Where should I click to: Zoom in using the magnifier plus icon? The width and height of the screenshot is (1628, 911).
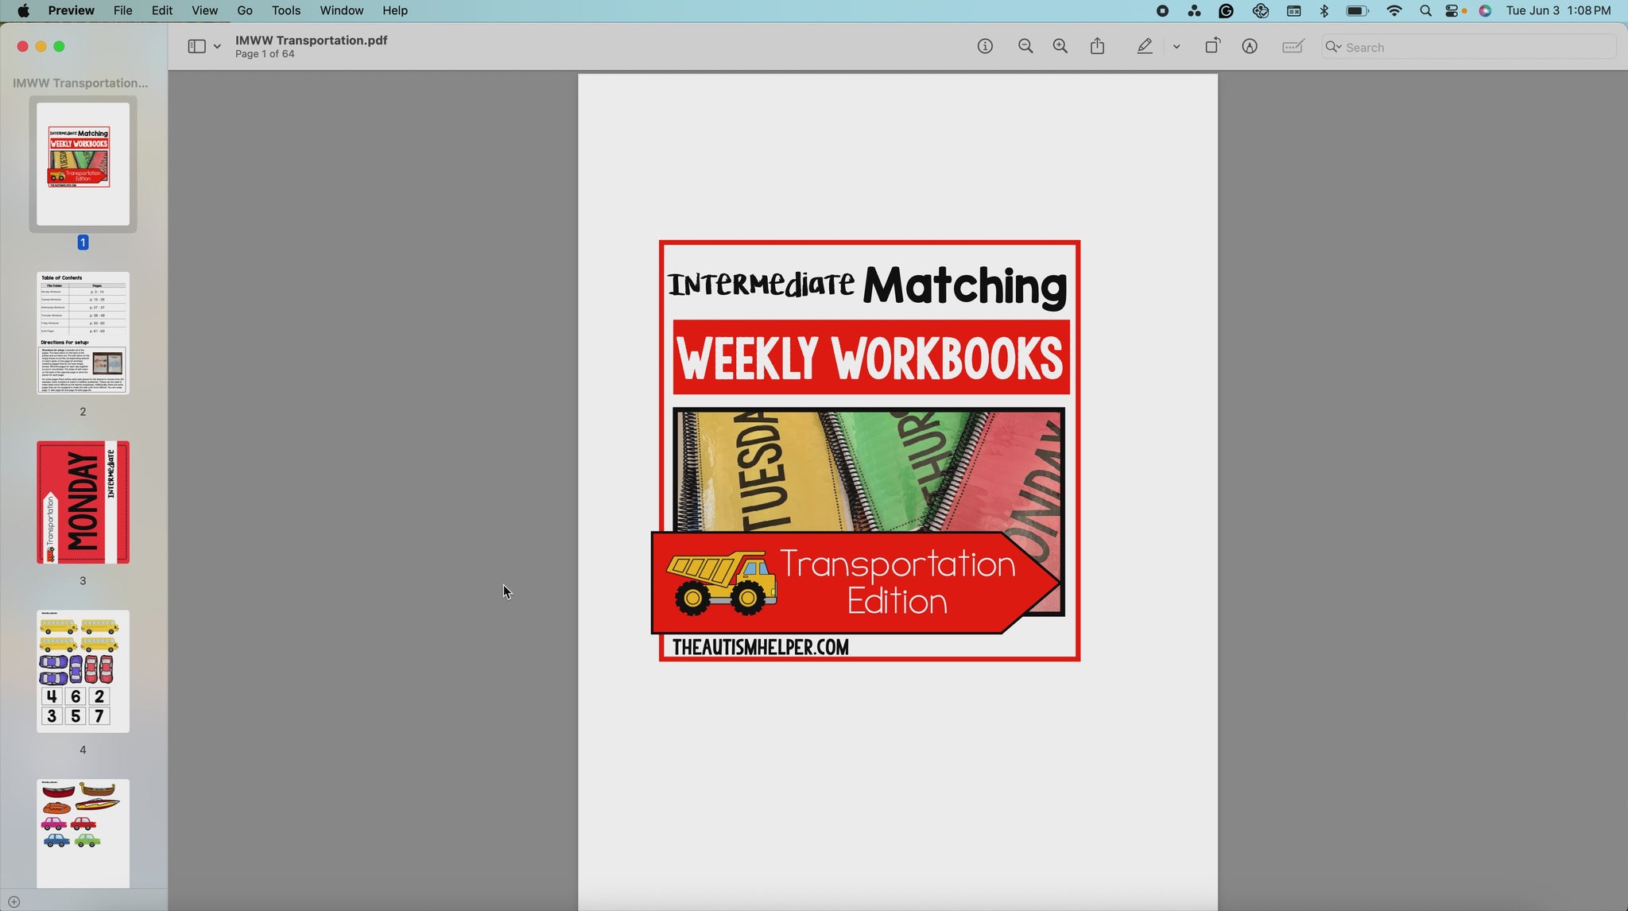(x=1060, y=47)
